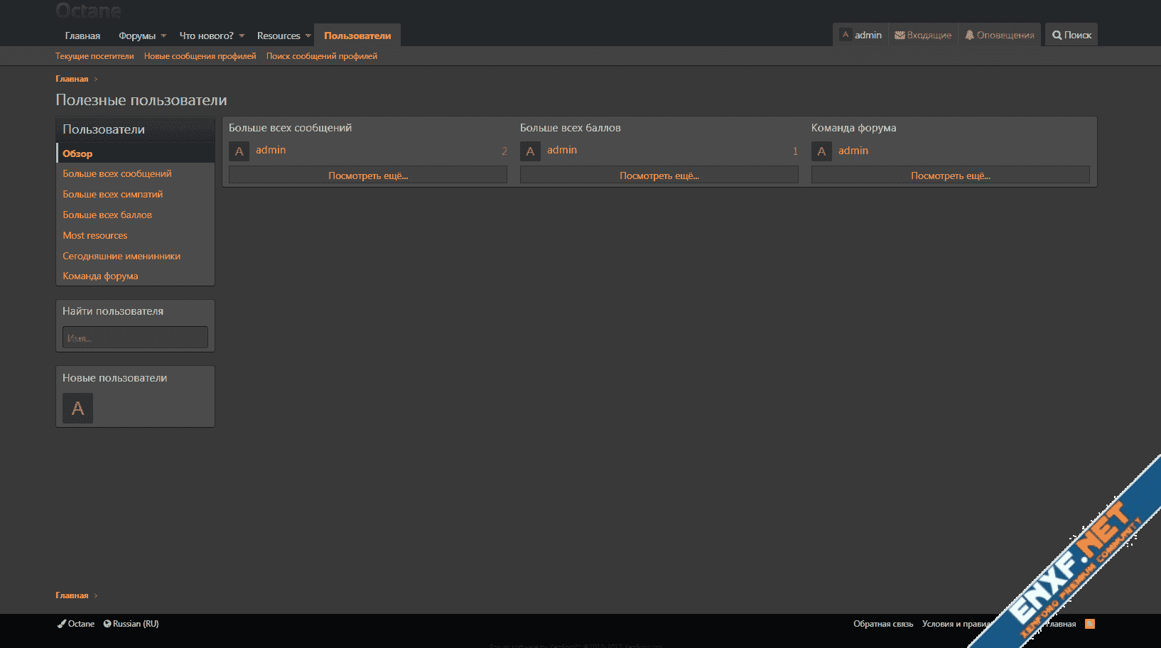The height and width of the screenshot is (648, 1161).
Task: Expand the Форумы dropdown arrow
Action: (164, 36)
